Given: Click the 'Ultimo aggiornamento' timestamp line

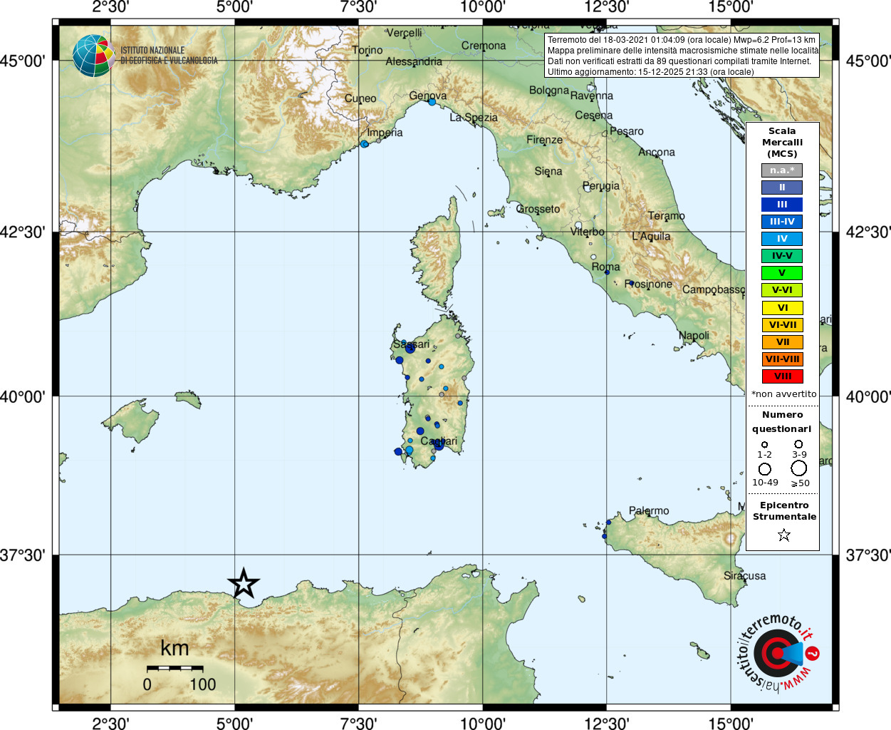Looking at the screenshot, I should point(650,72).
